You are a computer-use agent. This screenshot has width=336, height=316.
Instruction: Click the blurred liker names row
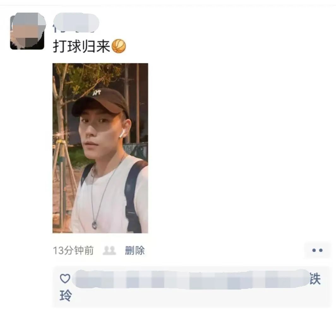[191, 279]
